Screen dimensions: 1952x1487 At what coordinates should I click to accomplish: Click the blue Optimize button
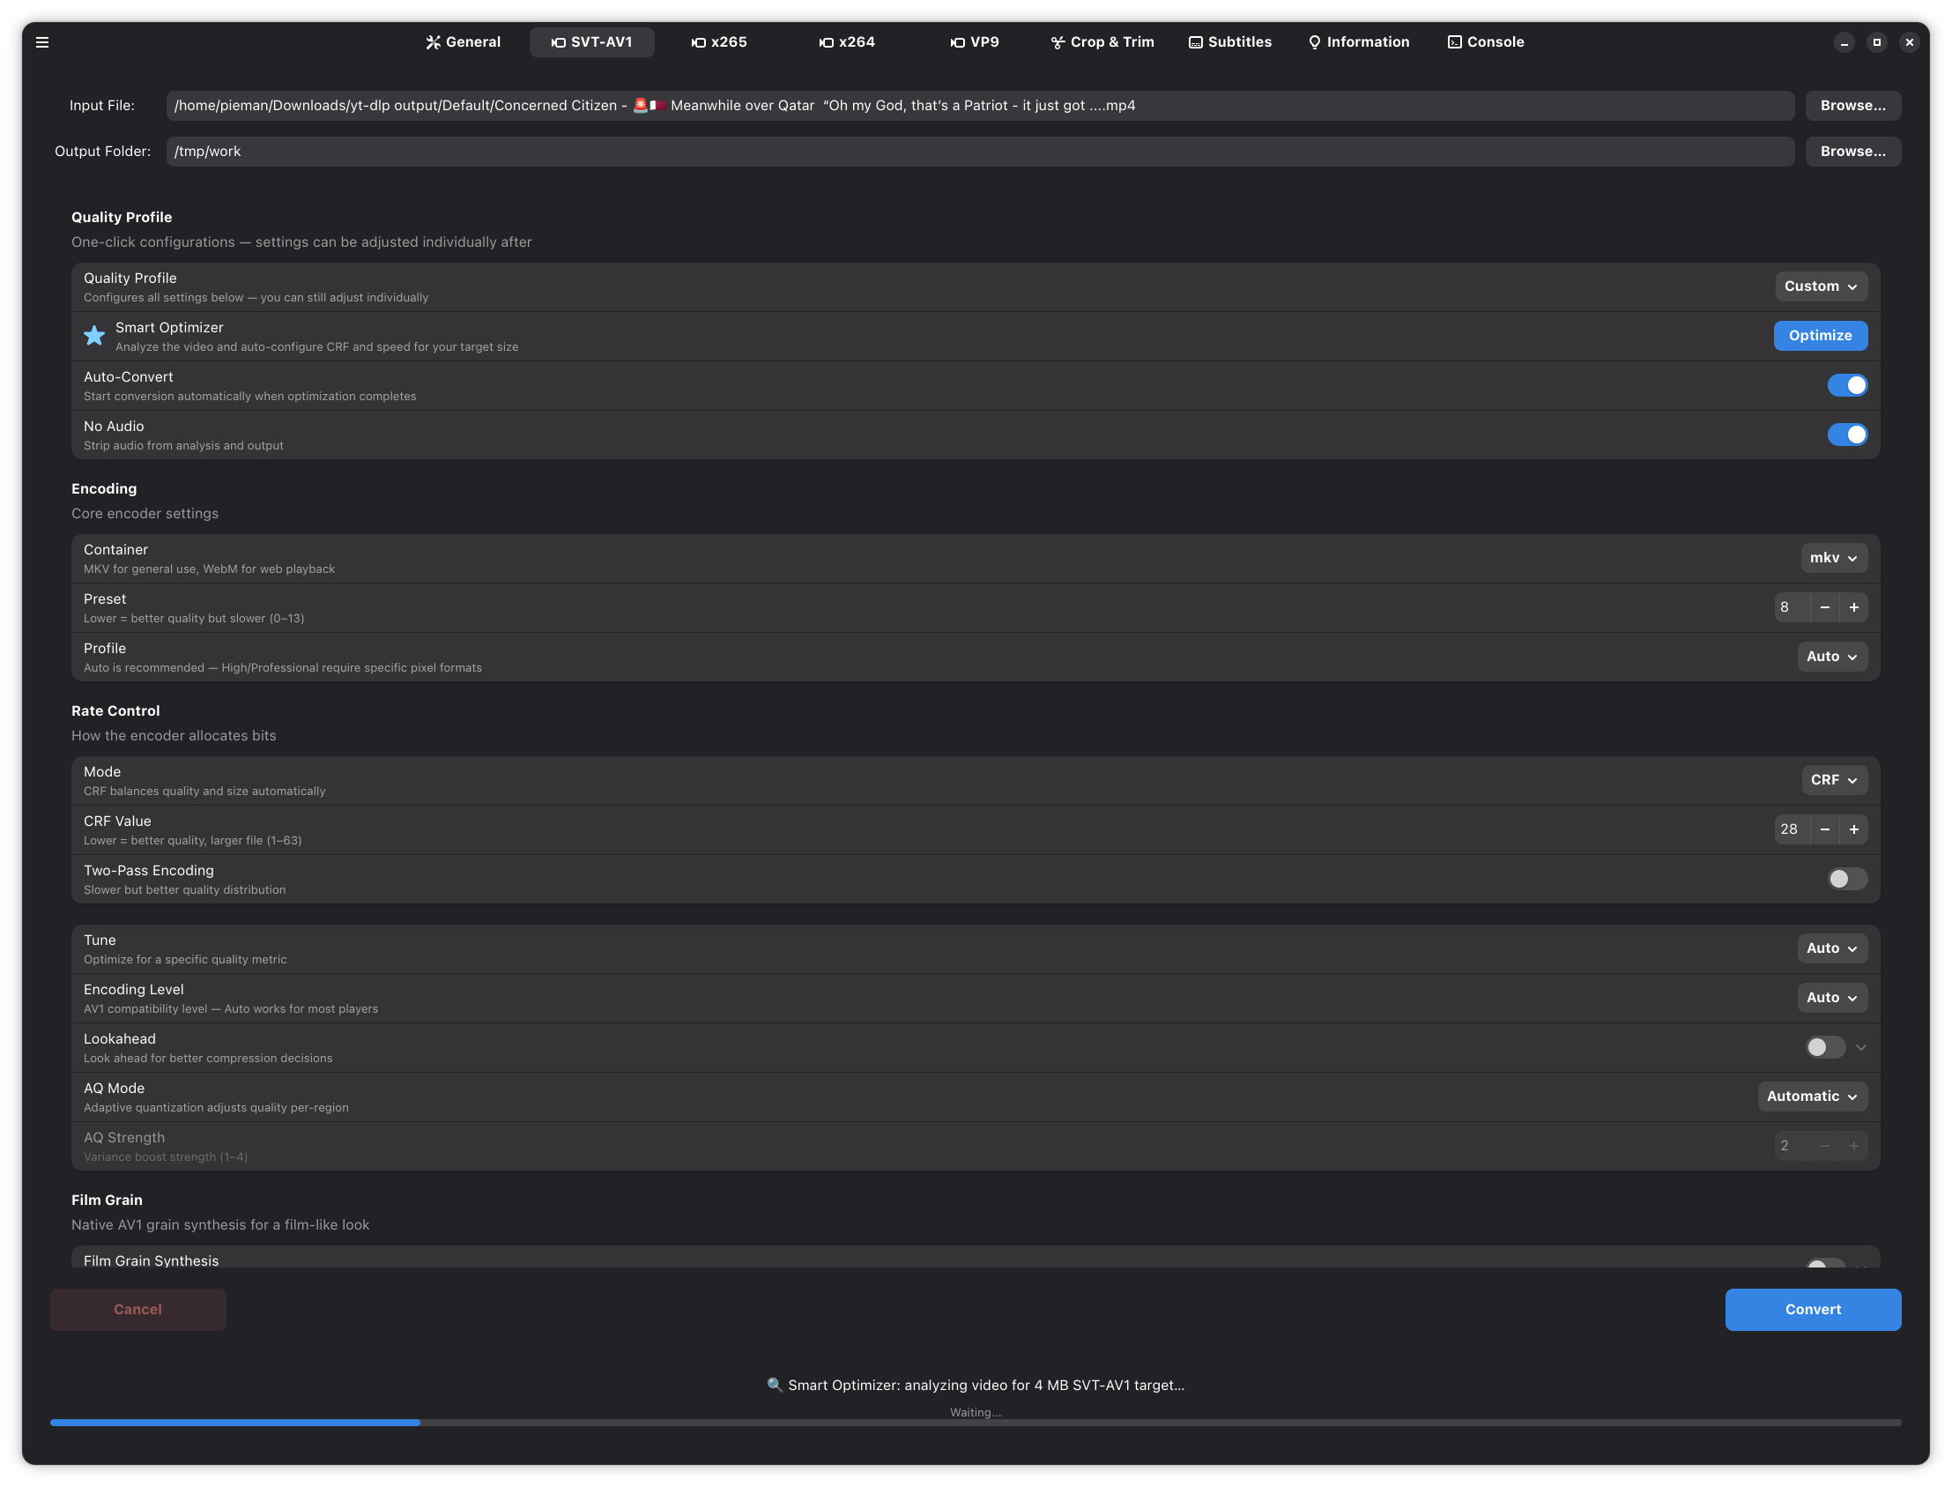(x=1819, y=336)
